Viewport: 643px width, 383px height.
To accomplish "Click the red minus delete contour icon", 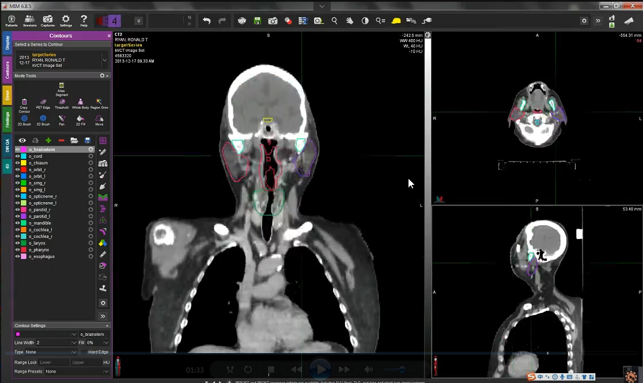I will (x=61, y=141).
